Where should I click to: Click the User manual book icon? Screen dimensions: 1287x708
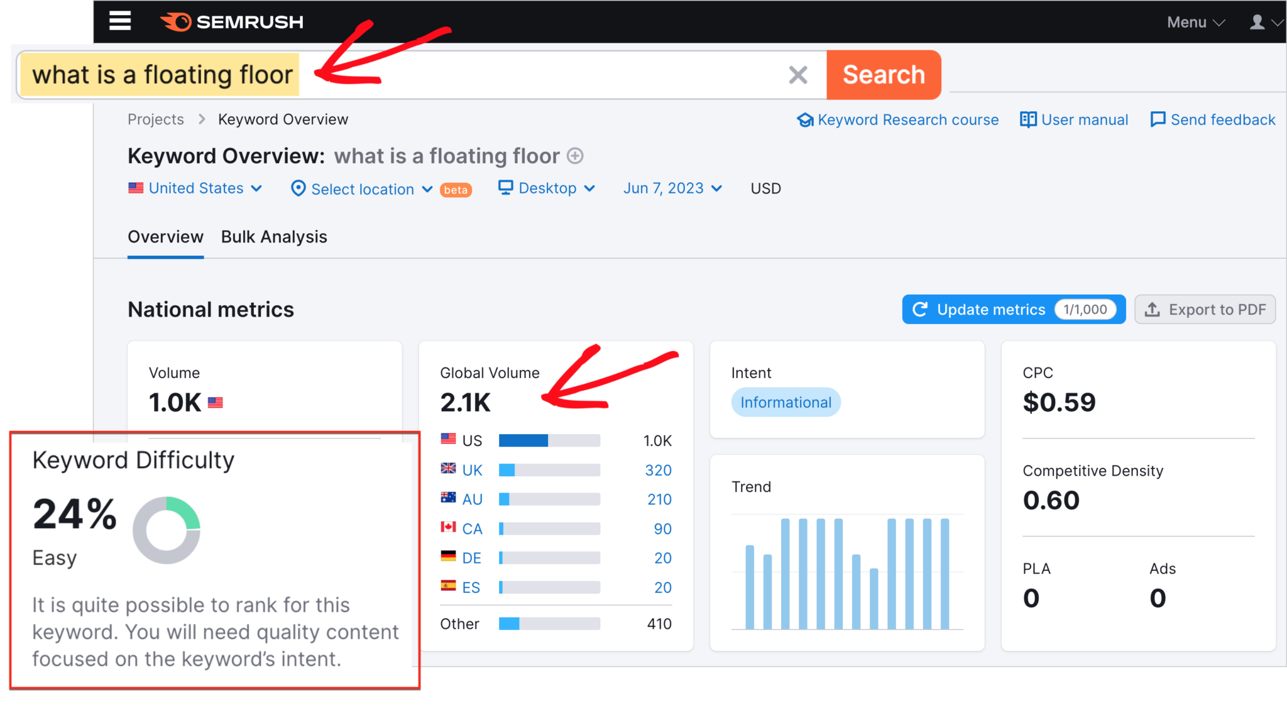point(1028,119)
